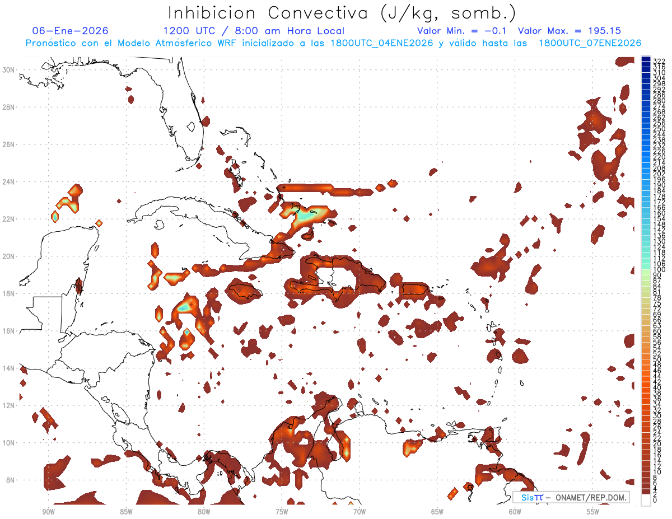
Task: Click the darkest blue color bar segment at 322
Action: 646,59
